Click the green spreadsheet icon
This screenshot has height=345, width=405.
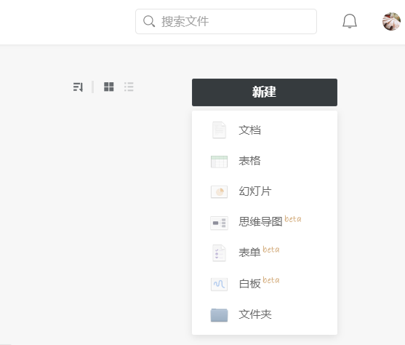219,162
